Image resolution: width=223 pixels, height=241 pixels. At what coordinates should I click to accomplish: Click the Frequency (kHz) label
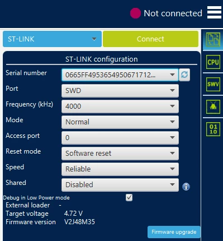point(30,104)
